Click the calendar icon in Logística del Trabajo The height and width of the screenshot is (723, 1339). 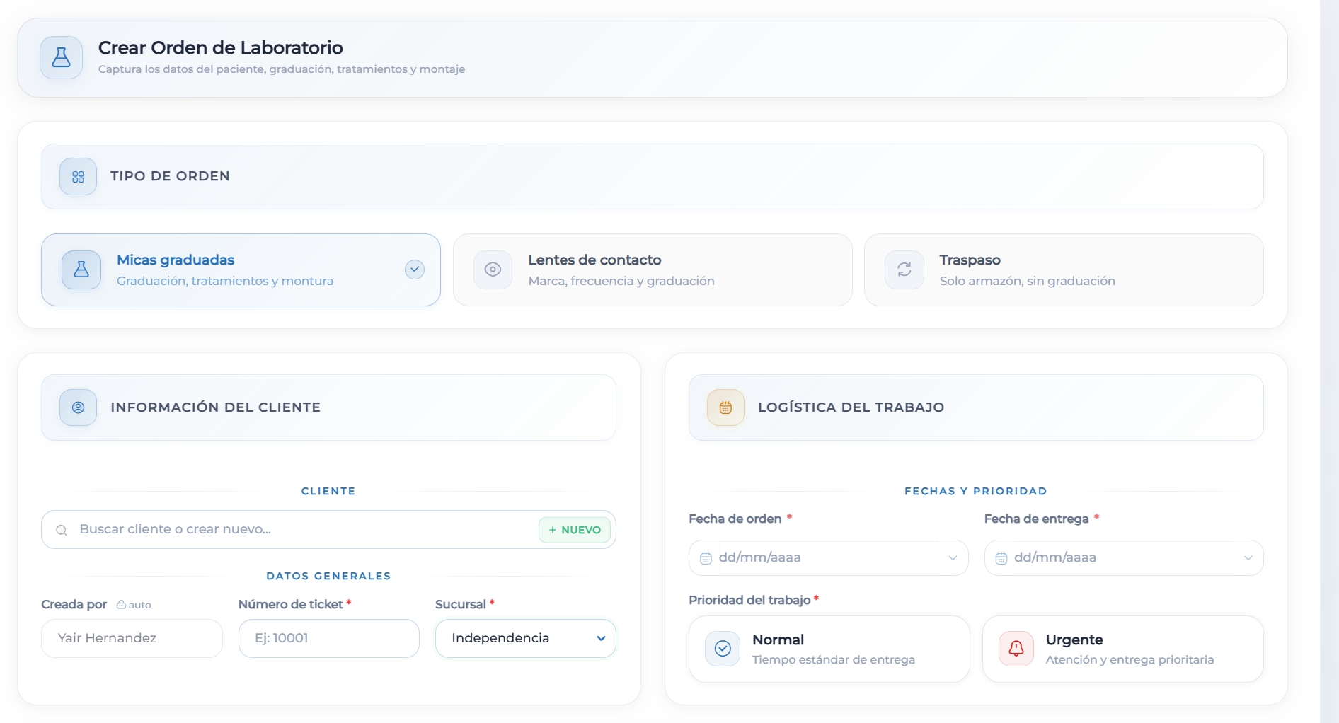pos(725,407)
